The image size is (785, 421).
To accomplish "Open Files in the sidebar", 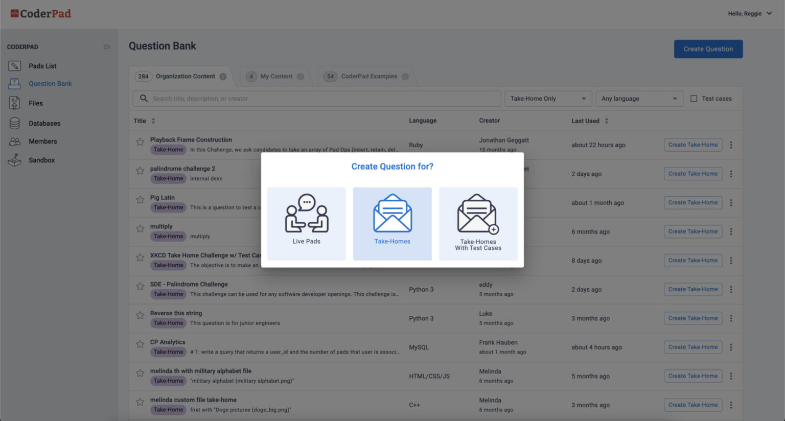I will 36,103.
